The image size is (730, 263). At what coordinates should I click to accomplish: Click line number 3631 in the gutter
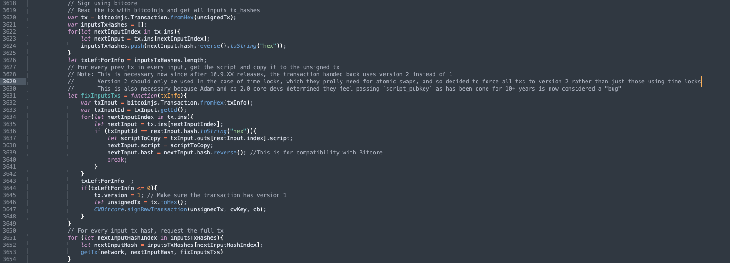[x=9, y=96]
